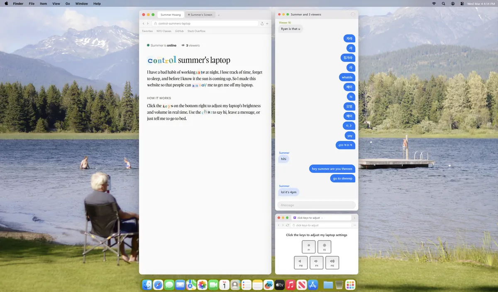Open the GitHub bookmark
The width and height of the screenshot is (498, 292).
tap(179, 31)
